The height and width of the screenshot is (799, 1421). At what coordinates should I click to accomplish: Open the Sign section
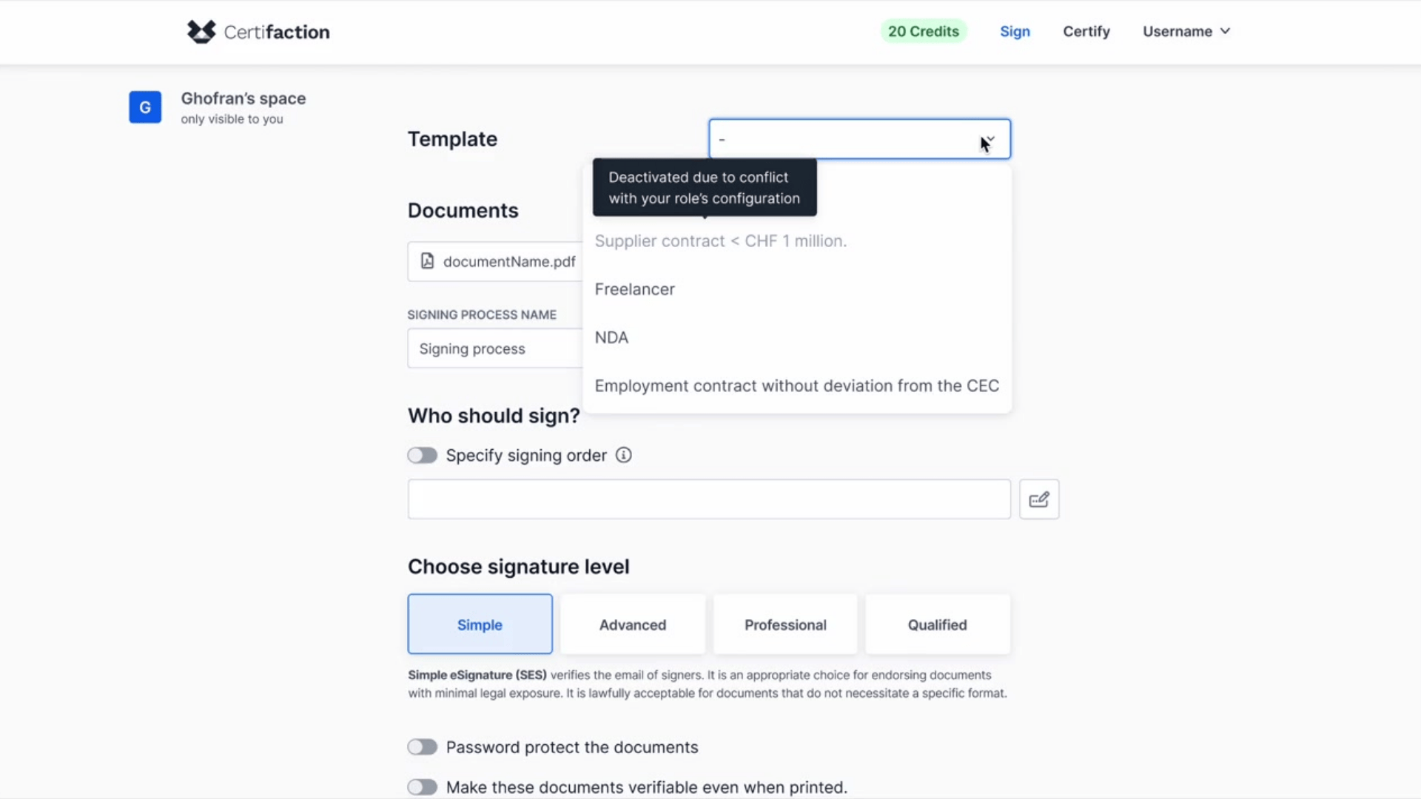pyautogui.click(x=1015, y=31)
